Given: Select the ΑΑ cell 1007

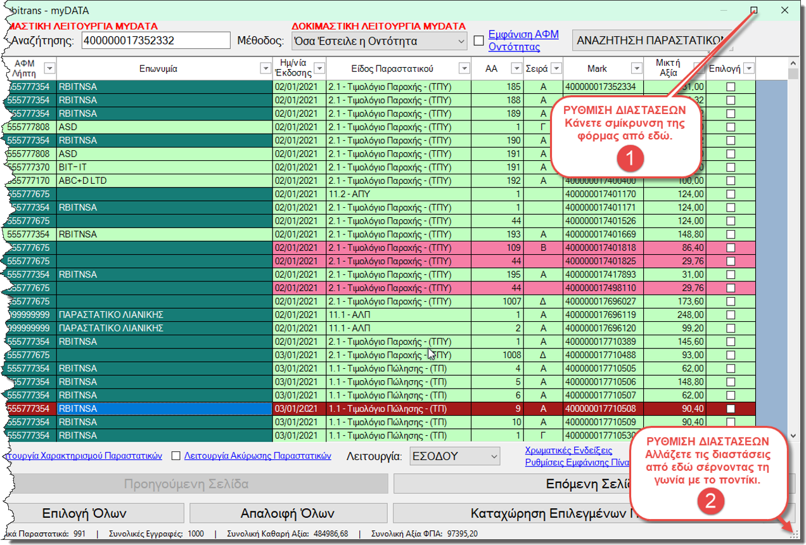Looking at the screenshot, I should [x=497, y=301].
